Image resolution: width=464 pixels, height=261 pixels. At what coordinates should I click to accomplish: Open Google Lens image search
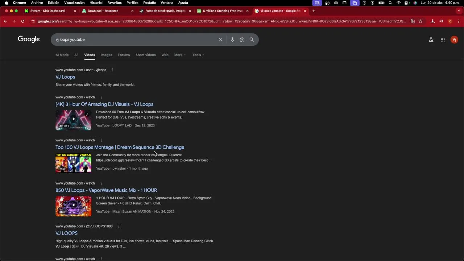[x=242, y=40]
